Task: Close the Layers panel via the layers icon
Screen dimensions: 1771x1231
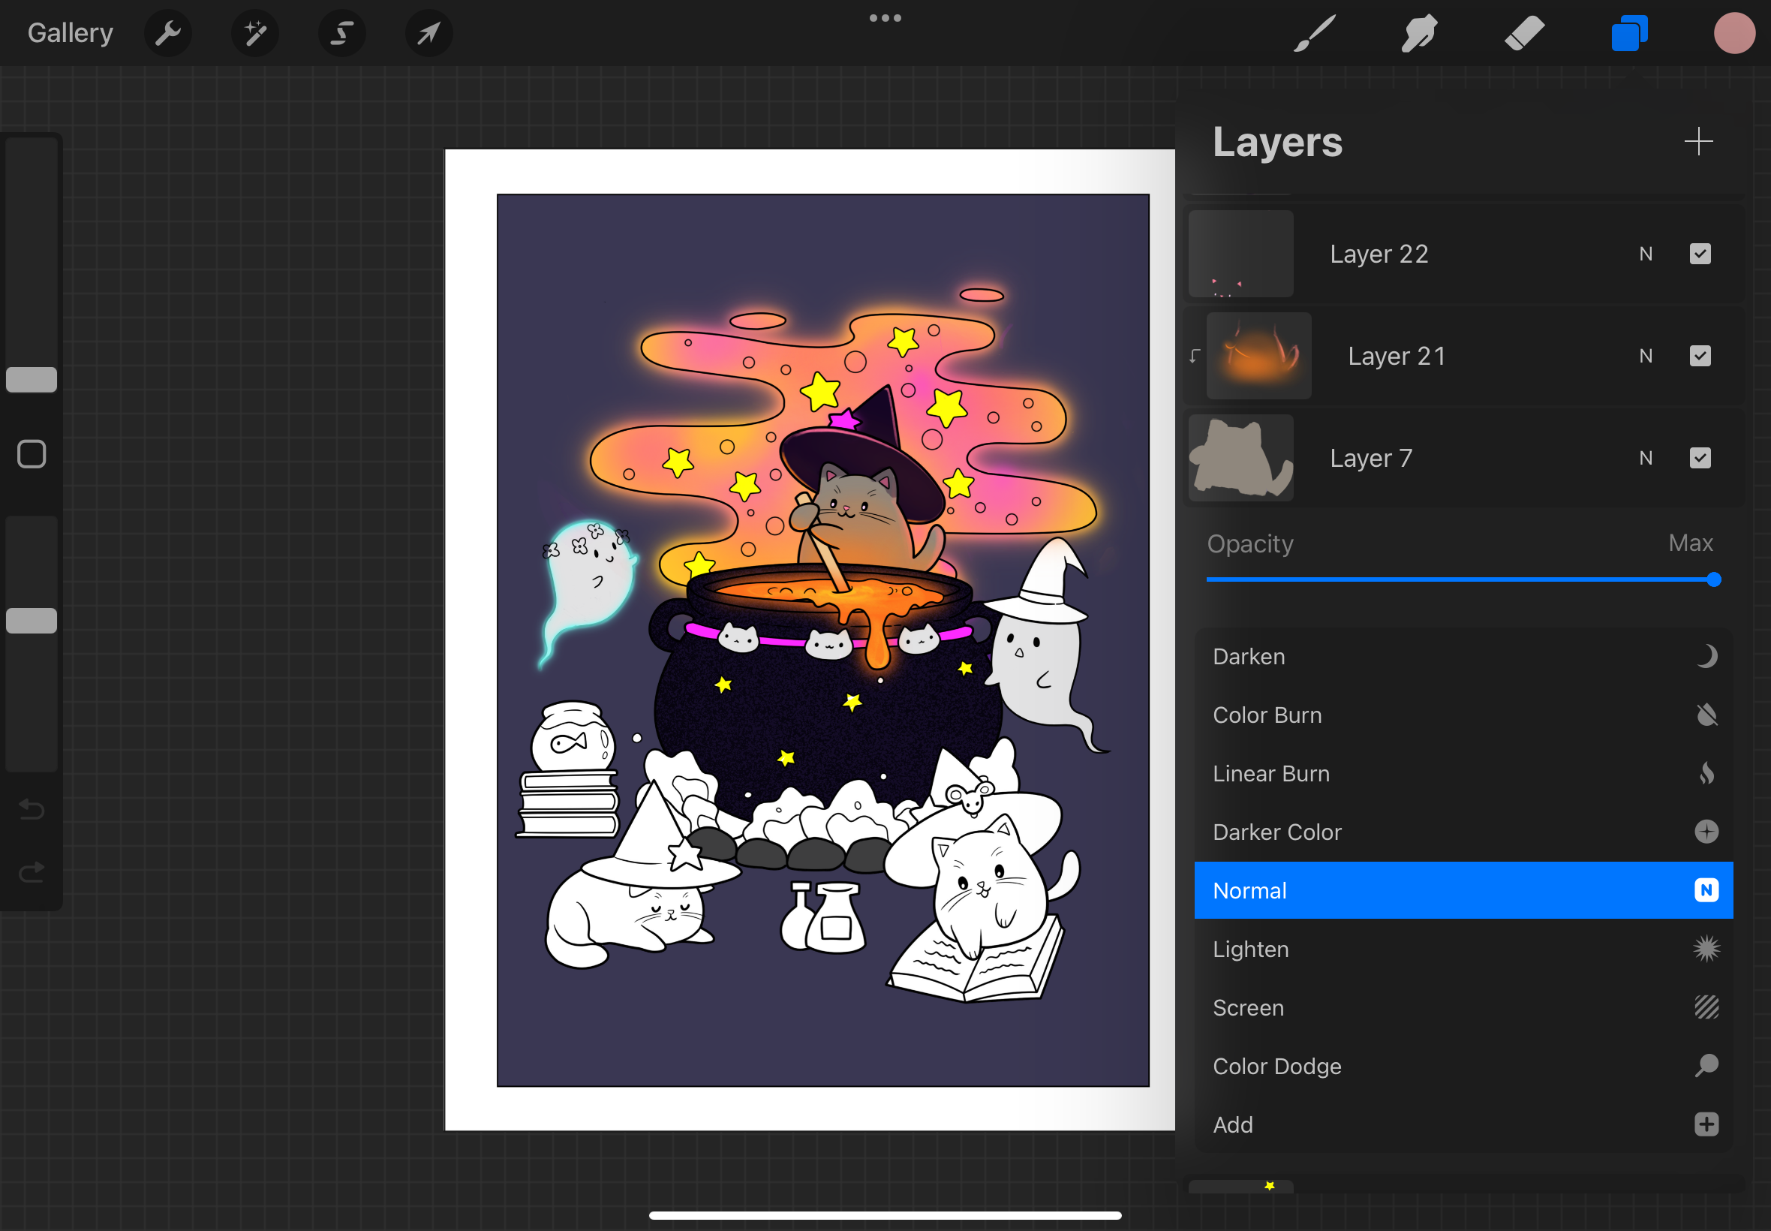Action: point(1628,33)
